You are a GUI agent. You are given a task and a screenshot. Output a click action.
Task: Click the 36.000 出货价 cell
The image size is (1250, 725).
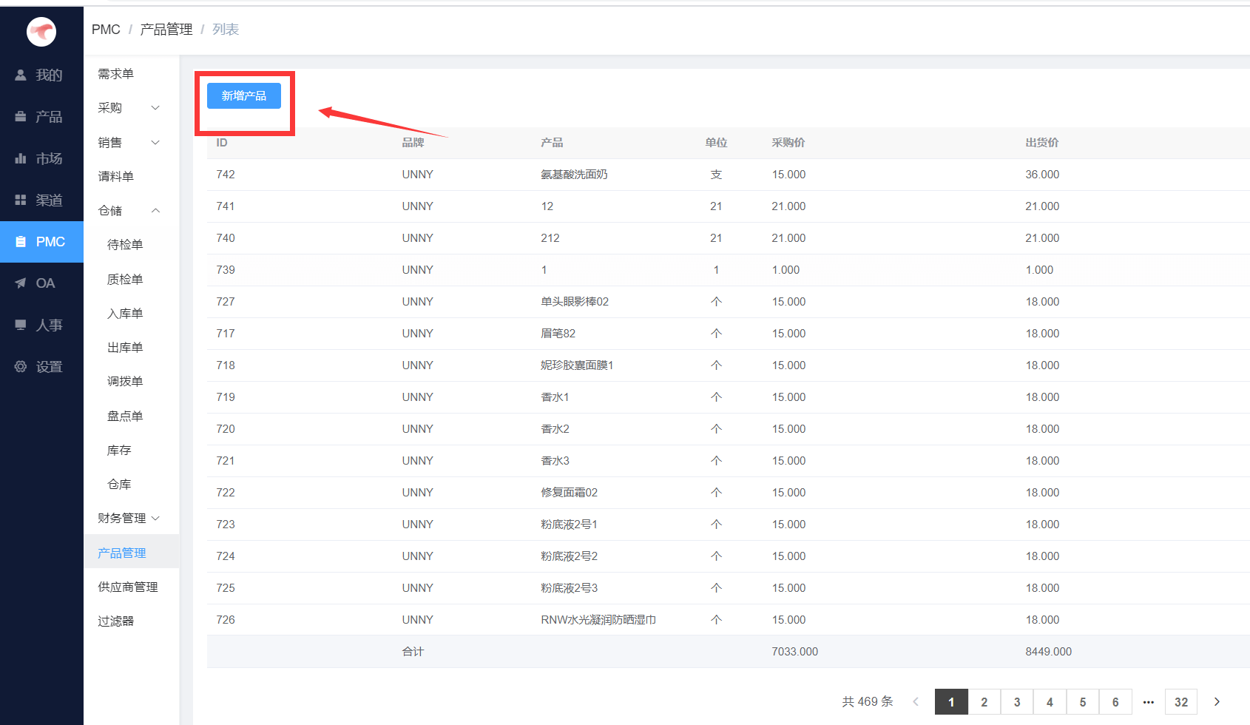(x=1042, y=175)
